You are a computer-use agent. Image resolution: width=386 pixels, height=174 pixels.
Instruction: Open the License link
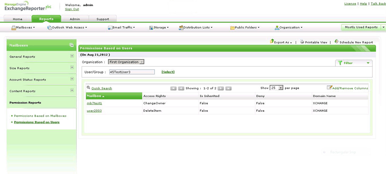pos(350,4)
